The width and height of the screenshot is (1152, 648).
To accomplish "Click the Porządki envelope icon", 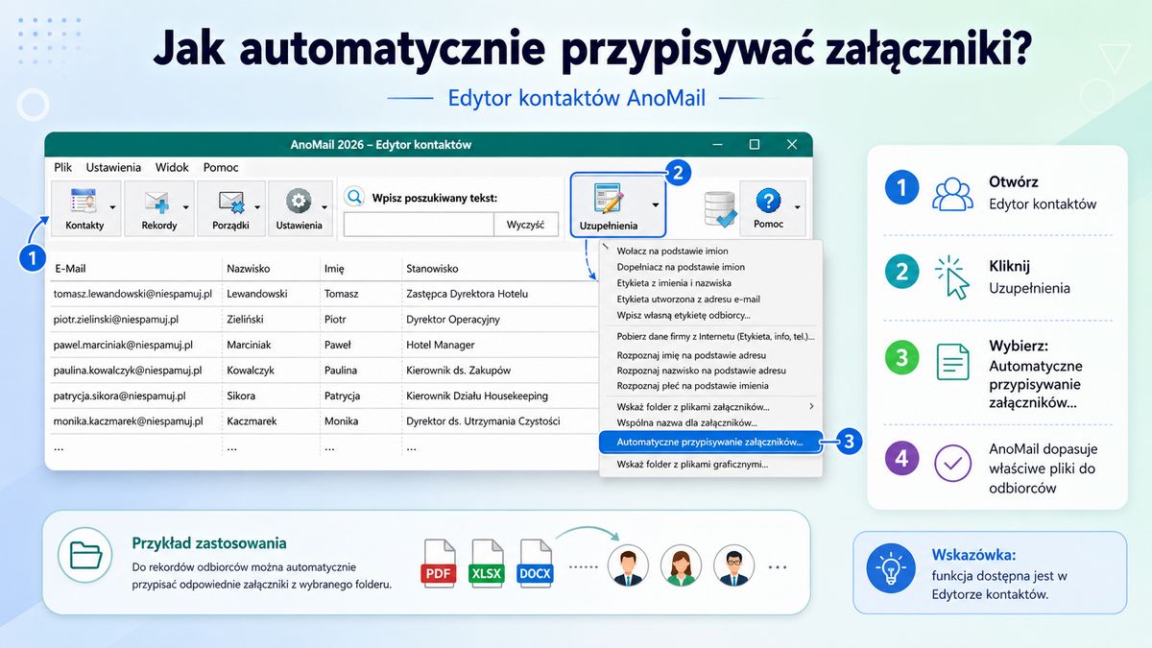I will coord(229,203).
